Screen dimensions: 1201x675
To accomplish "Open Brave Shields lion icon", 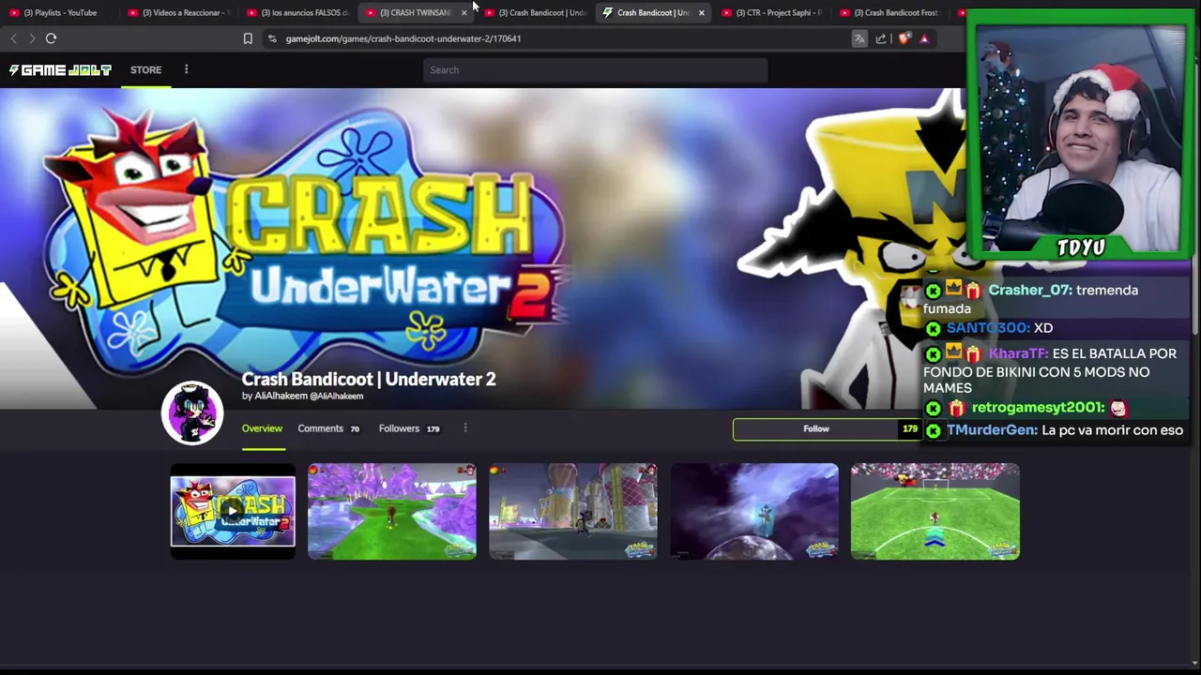I will tap(904, 38).
